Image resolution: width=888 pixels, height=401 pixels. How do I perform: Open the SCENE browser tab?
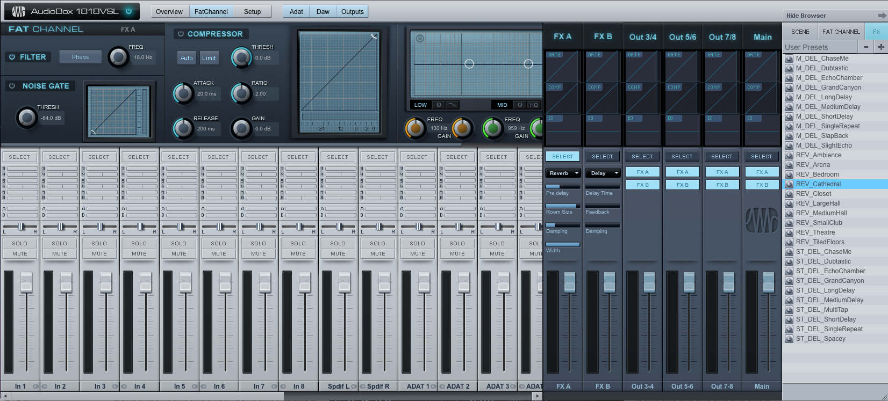click(x=800, y=32)
